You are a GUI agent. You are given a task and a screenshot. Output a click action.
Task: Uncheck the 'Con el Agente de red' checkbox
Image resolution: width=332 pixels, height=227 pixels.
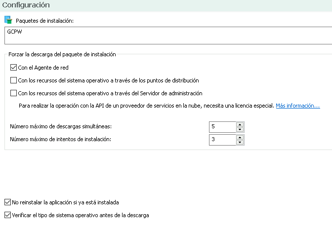point(13,67)
